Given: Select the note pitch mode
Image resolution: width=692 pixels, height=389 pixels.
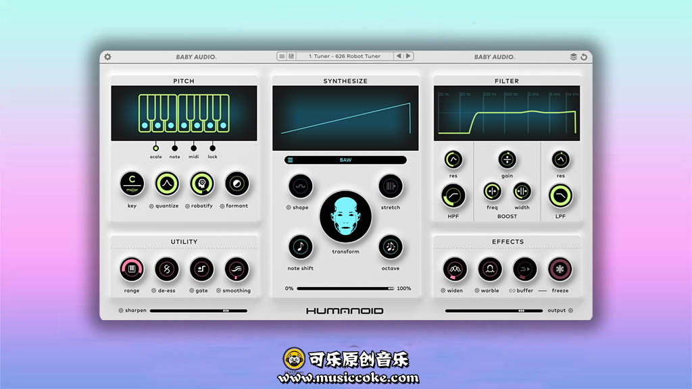Looking at the screenshot, I should [x=175, y=148].
